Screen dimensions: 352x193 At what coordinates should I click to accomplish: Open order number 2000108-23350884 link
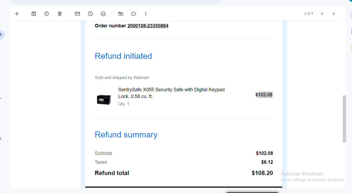(x=148, y=26)
